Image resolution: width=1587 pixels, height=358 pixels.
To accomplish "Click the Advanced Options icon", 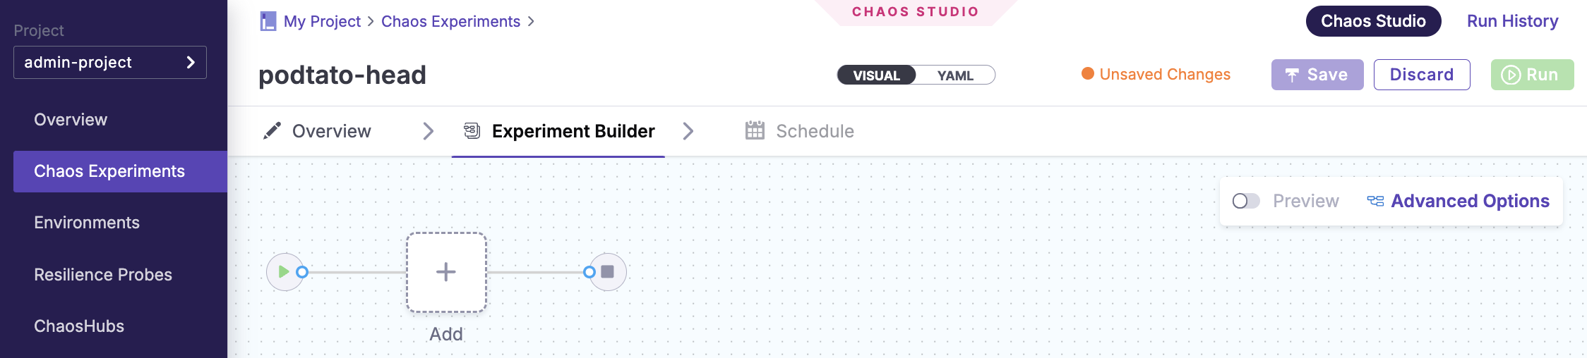I will point(1375,202).
